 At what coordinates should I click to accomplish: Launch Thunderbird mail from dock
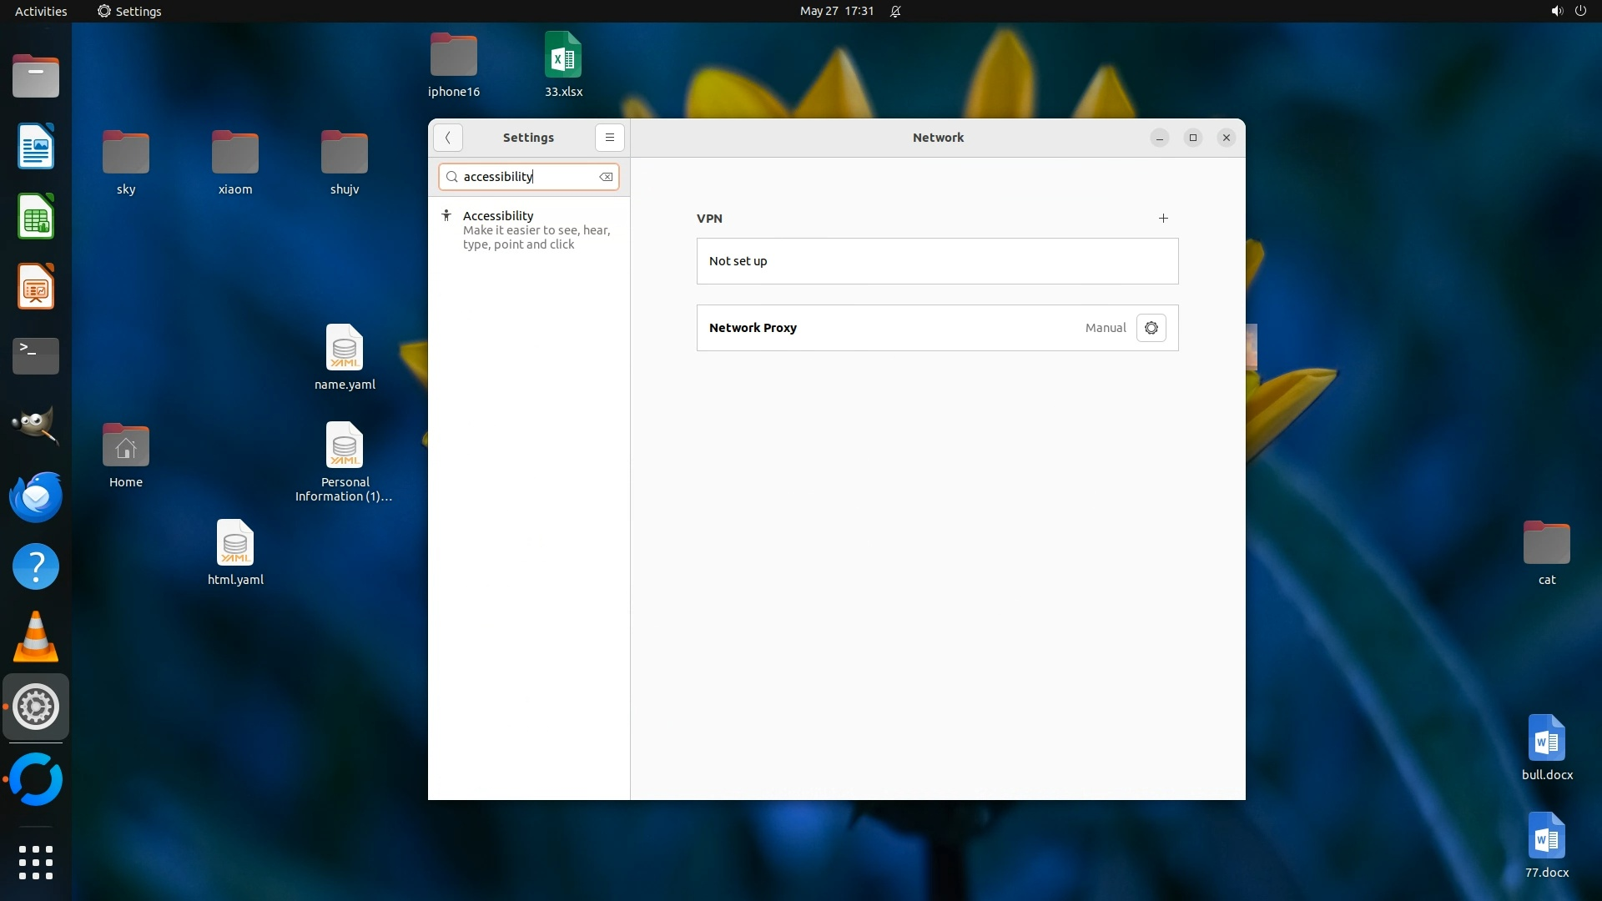click(x=36, y=497)
